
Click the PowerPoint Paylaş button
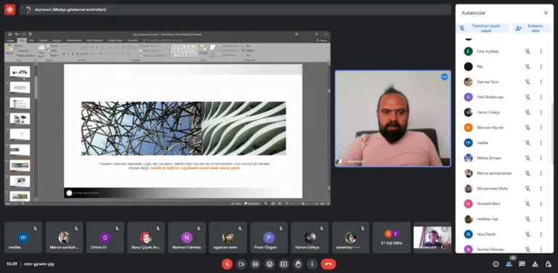[321, 41]
